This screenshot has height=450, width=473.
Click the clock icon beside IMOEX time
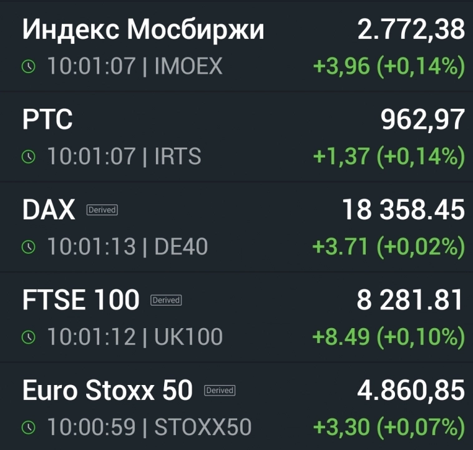coord(29,67)
